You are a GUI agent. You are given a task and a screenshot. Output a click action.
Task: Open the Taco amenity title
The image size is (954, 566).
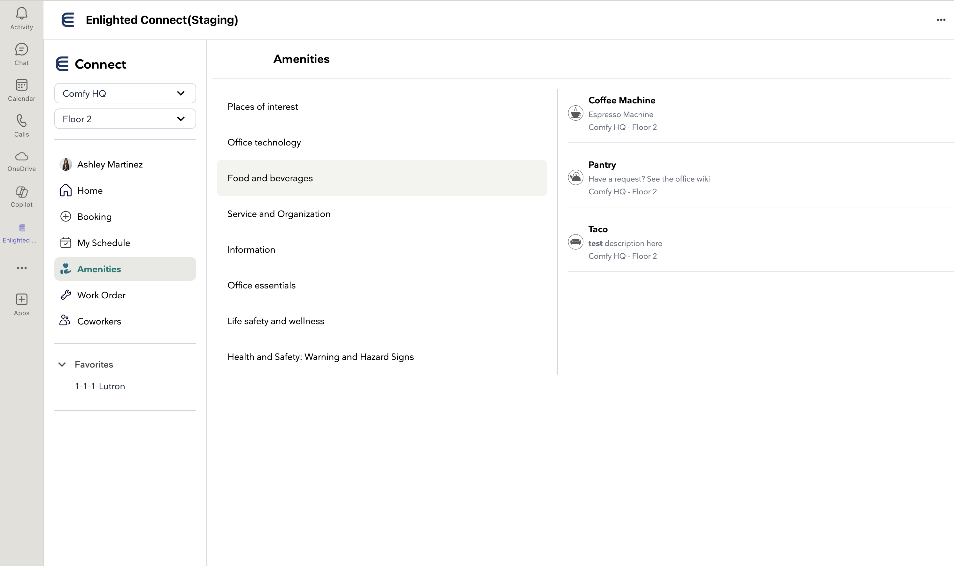598,229
